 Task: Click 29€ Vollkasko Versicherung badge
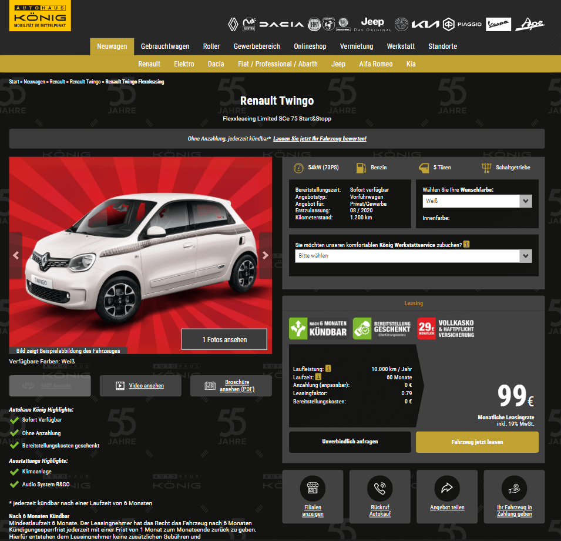[446, 328]
